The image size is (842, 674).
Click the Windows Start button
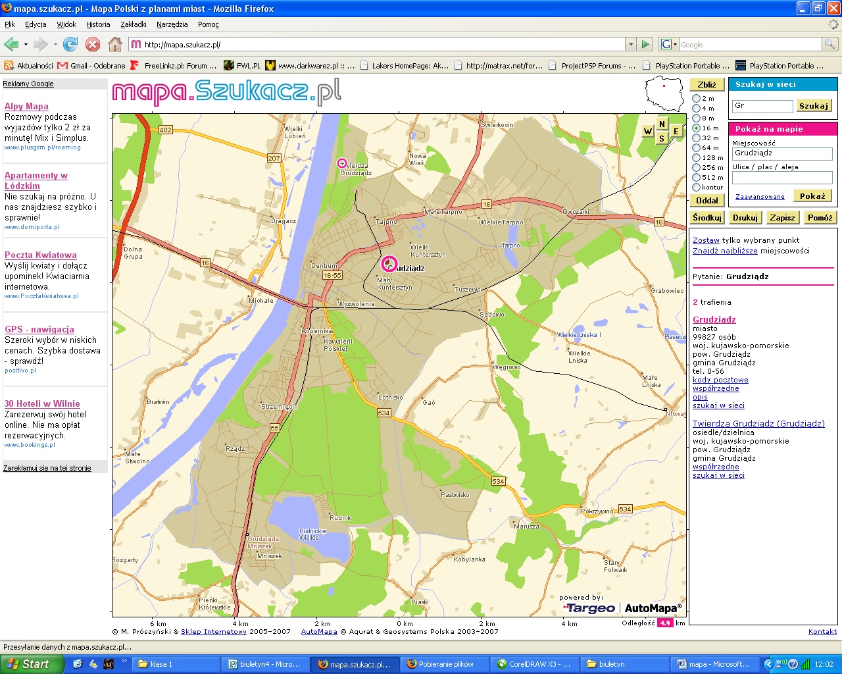click(32, 664)
